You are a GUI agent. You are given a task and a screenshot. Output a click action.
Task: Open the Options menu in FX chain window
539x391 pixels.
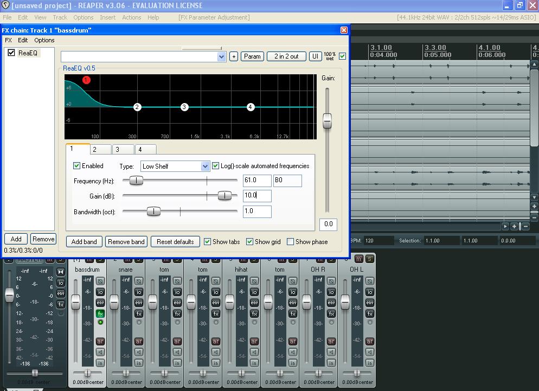44,40
